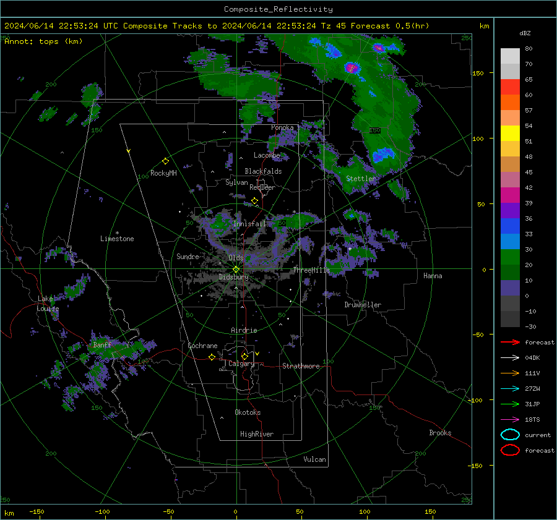Screen dimensions: 557x520
Task: Click the Airdrie label
Action: tap(244, 330)
